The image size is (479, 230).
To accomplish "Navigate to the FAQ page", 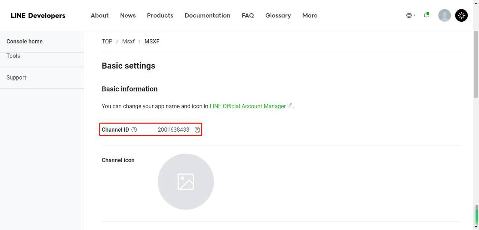I will click(248, 15).
